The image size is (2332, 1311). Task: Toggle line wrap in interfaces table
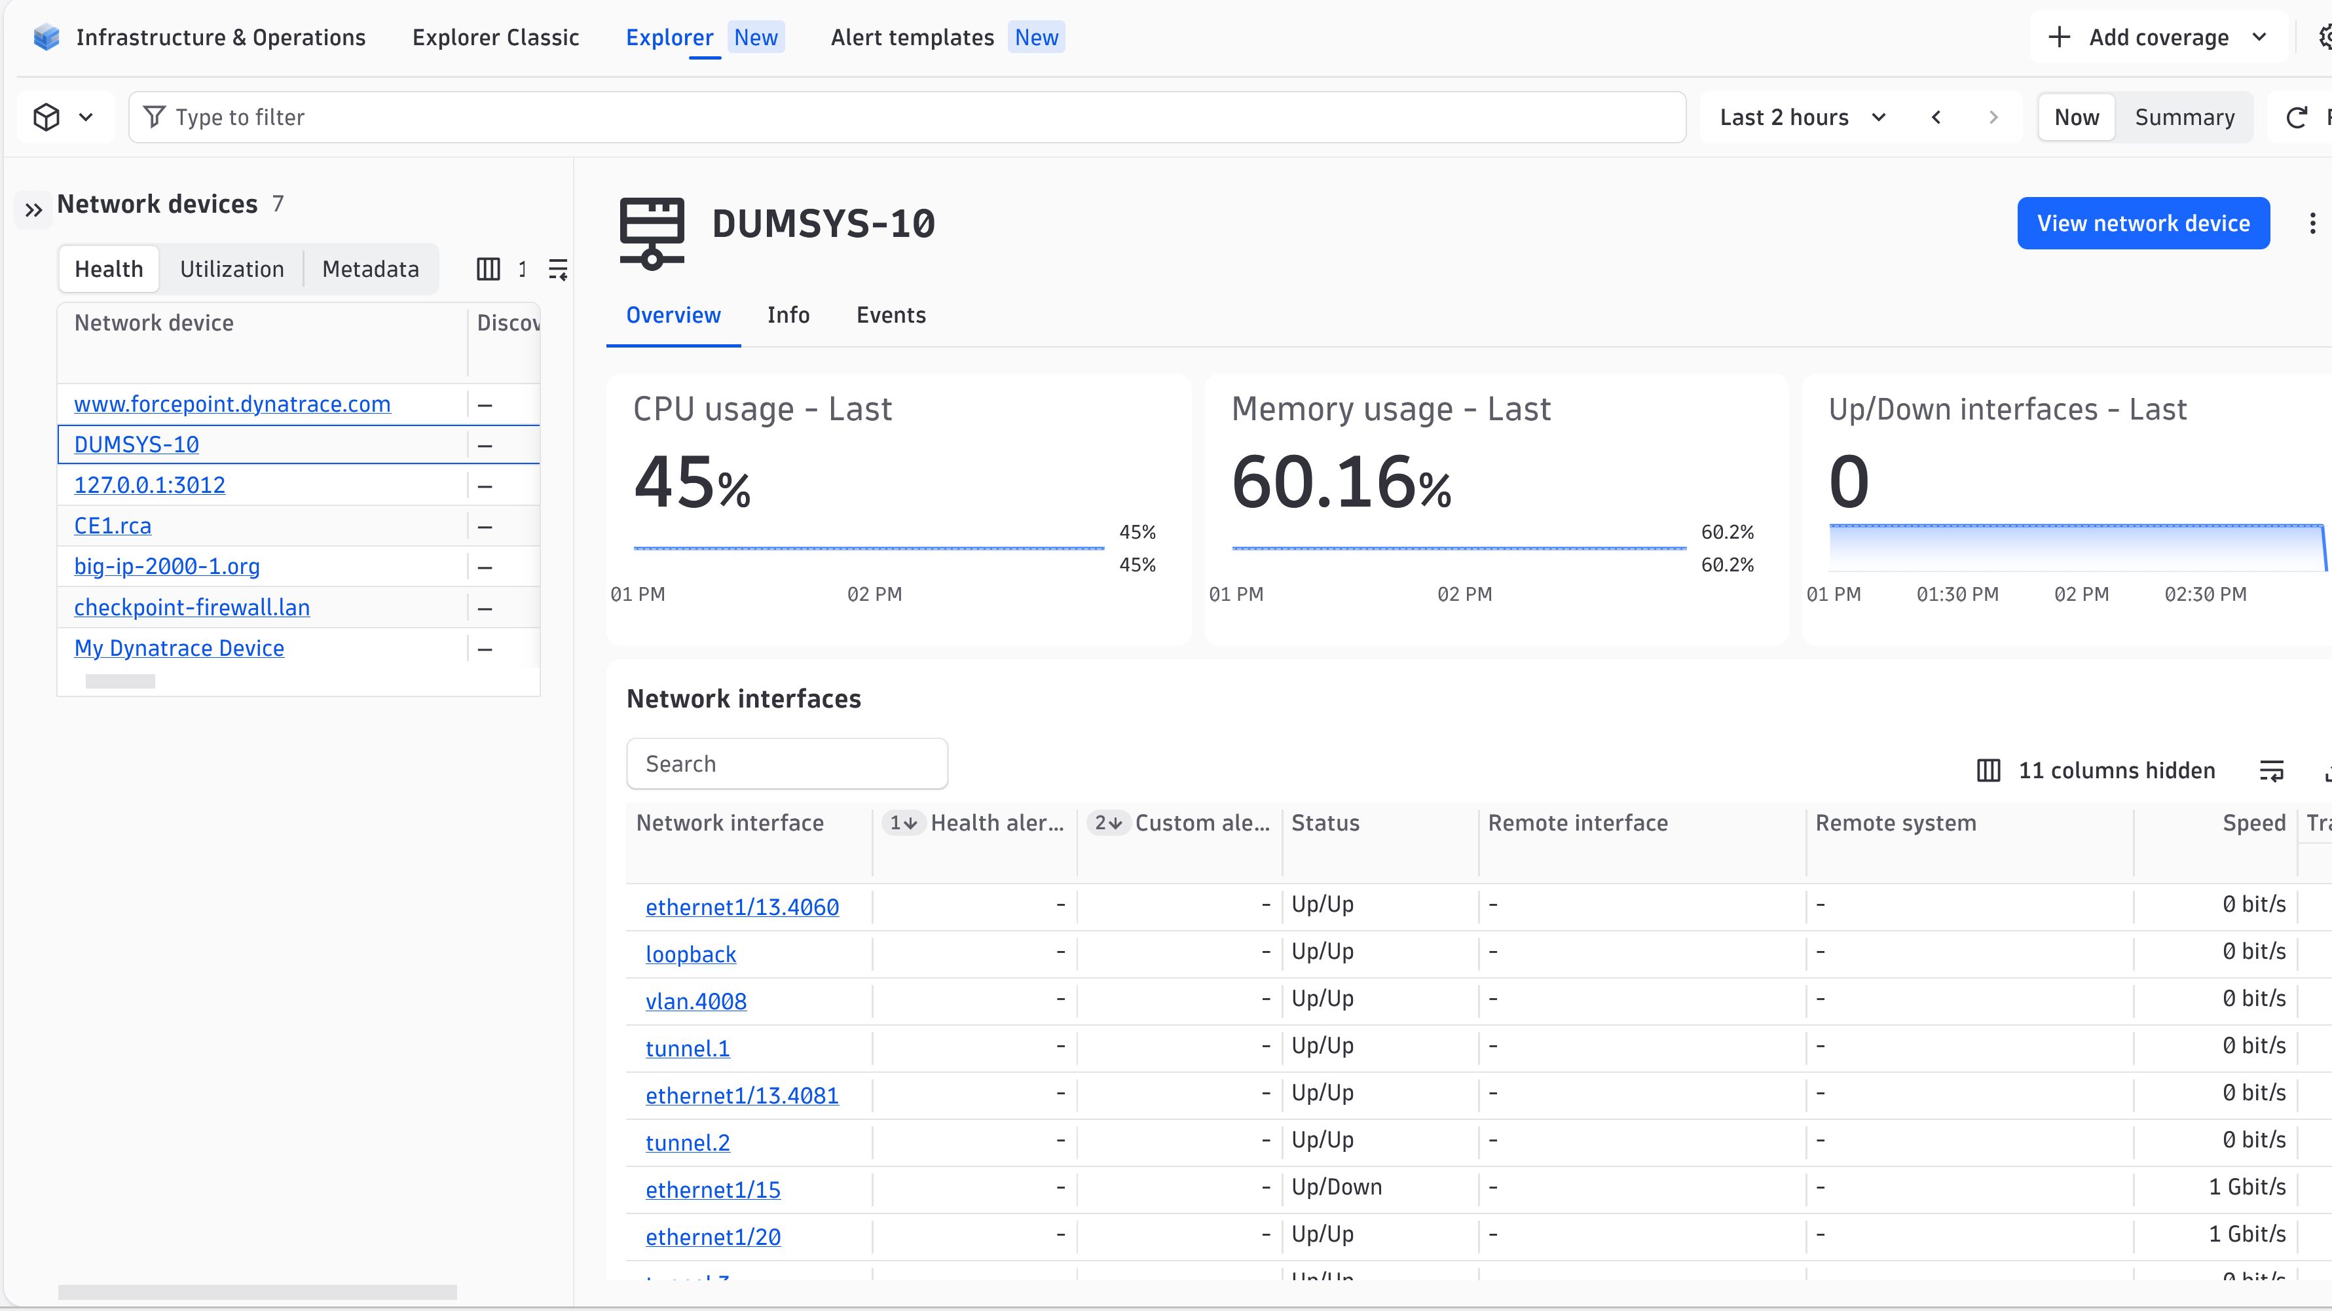pos(2271,770)
